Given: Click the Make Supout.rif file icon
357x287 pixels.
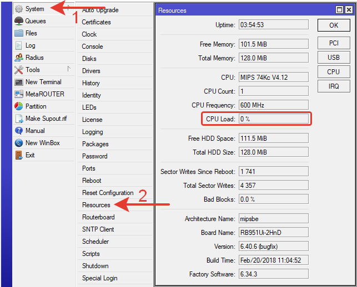Looking at the screenshot, I should (19, 119).
